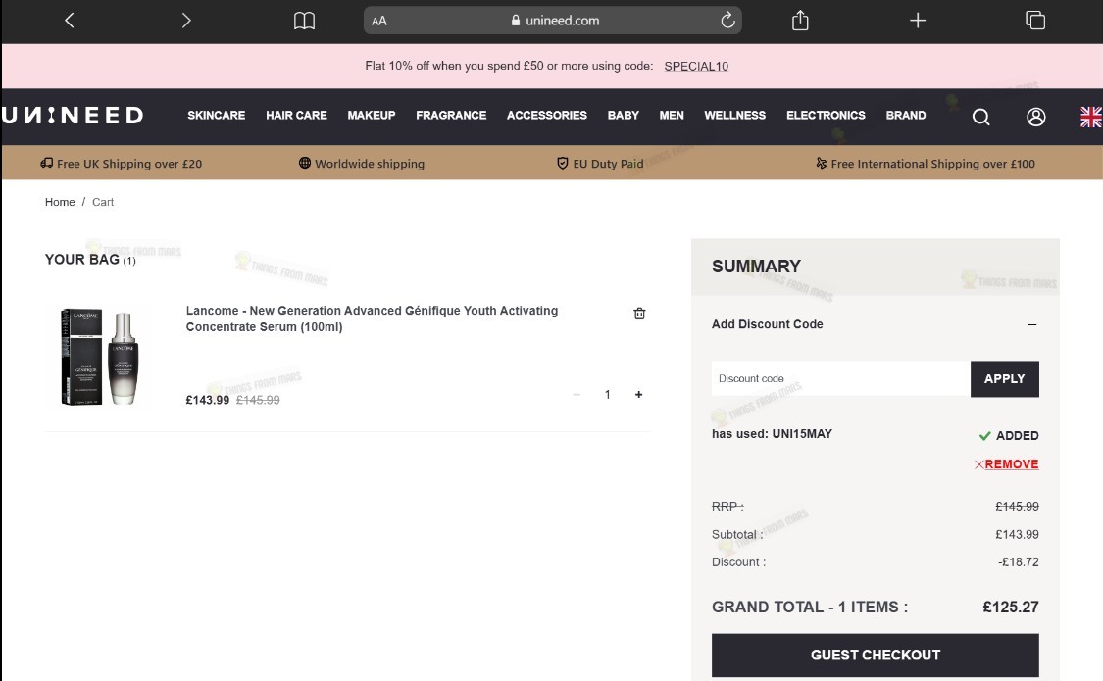Click the GUEST CHECKOUT button

point(876,655)
